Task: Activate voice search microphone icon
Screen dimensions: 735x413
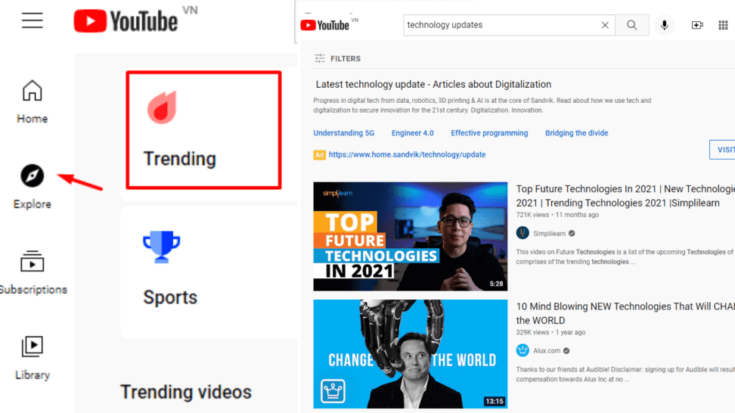Action: 664,25
